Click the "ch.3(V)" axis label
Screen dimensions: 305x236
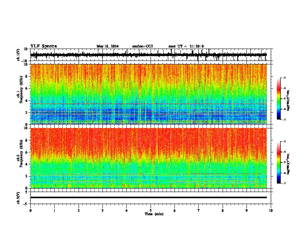click(18, 198)
